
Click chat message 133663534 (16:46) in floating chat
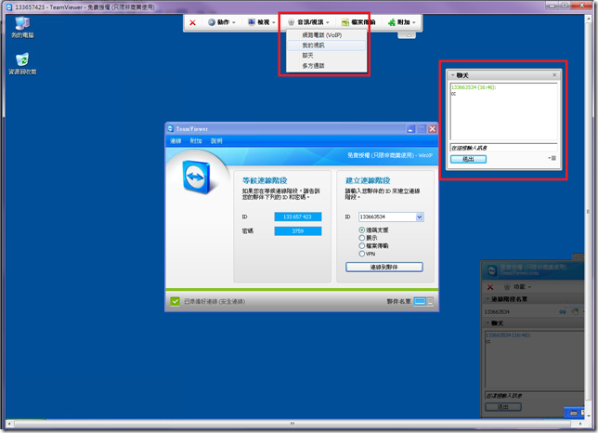coord(474,87)
